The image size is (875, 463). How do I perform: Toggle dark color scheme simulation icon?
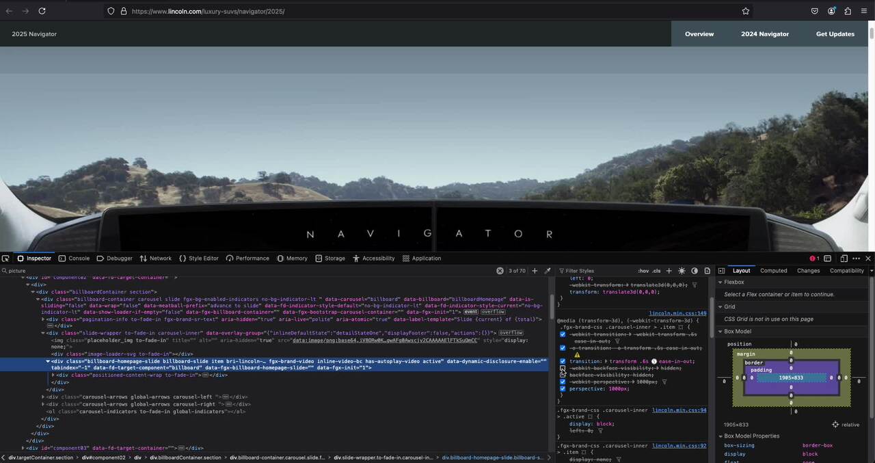click(695, 271)
